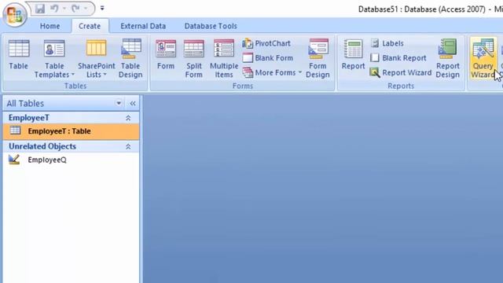This screenshot has height=283, width=503.
Task: Open Report Design view
Action: click(x=447, y=59)
